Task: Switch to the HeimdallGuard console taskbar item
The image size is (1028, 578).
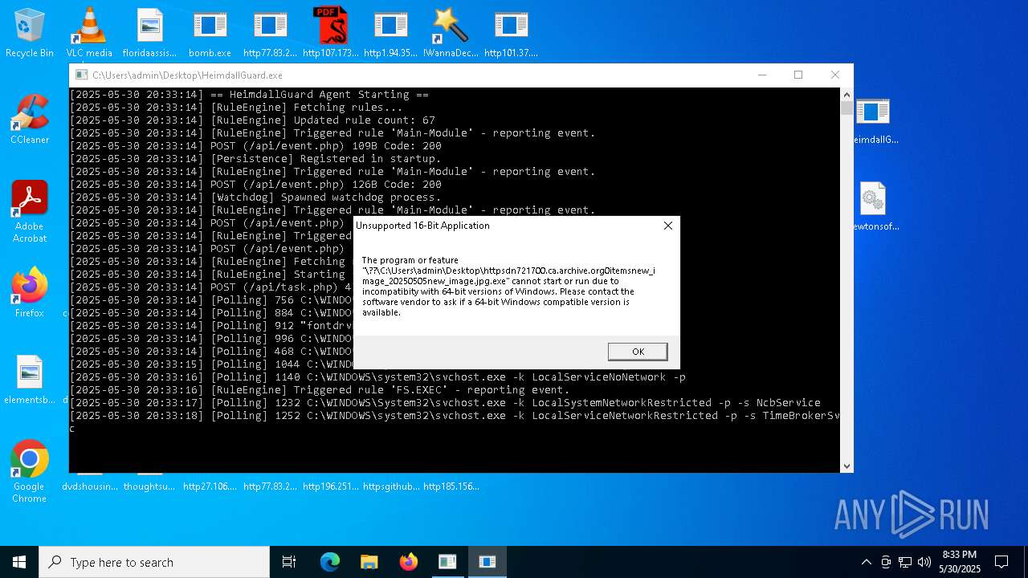Action: click(447, 562)
